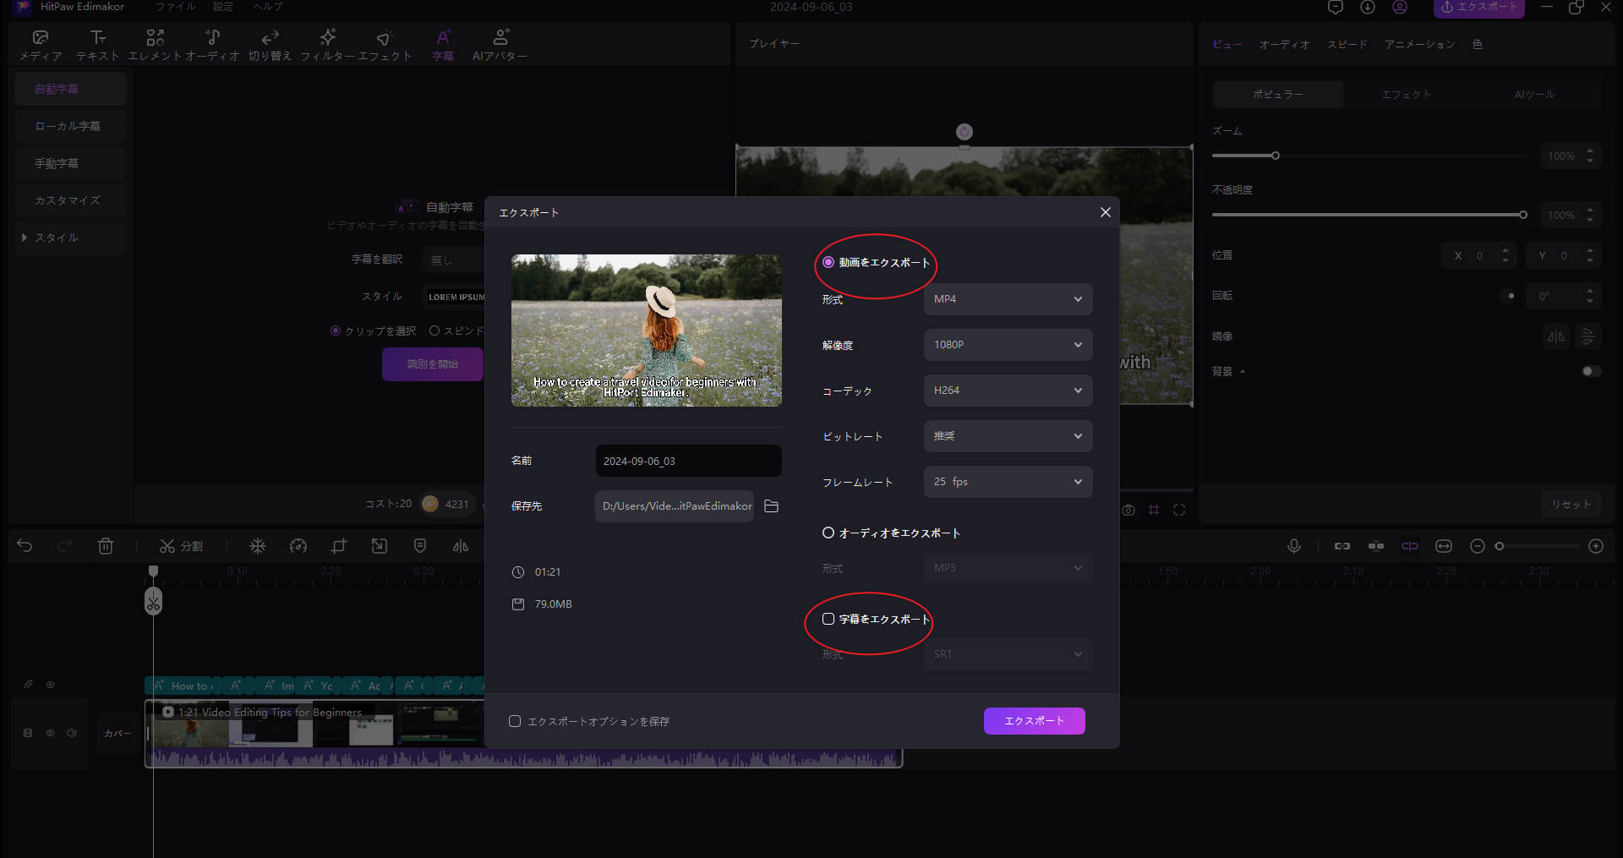Screen dimensions: 1623x858
Task: Toggle visibility eye on the video track
Action: tap(50, 733)
